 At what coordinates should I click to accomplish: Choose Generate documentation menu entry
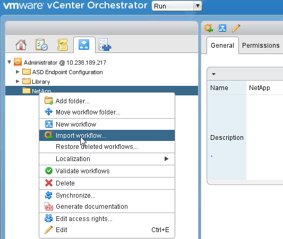[x=107, y=207]
